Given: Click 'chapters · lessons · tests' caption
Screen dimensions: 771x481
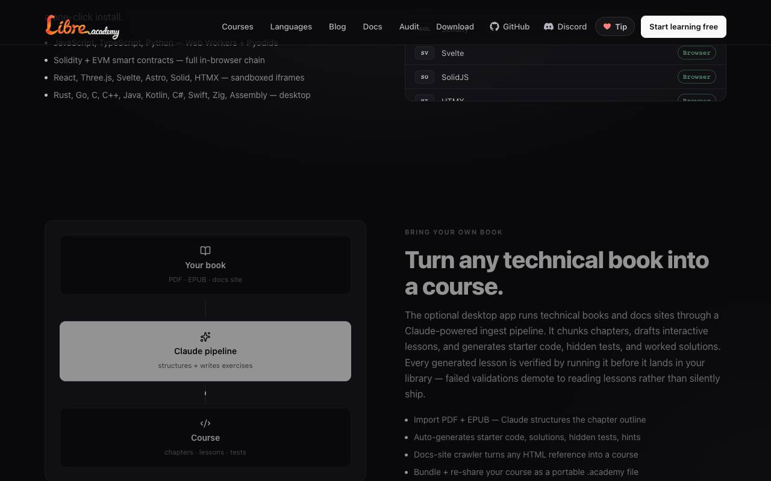Looking at the screenshot, I should 205,452.
